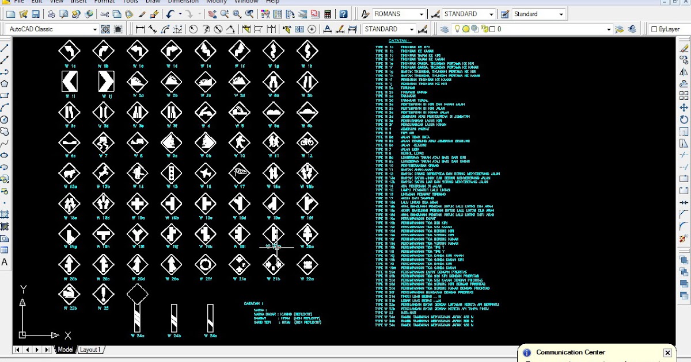Open the Print command icon
The height and width of the screenshot is (362, 691).
tap(52, 14)
